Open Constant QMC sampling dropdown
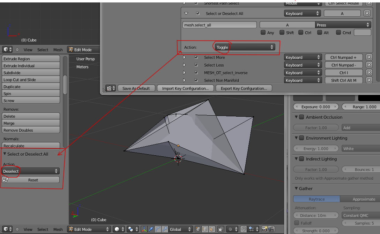This screenshot has width=380, height=234. pos(361,216)
